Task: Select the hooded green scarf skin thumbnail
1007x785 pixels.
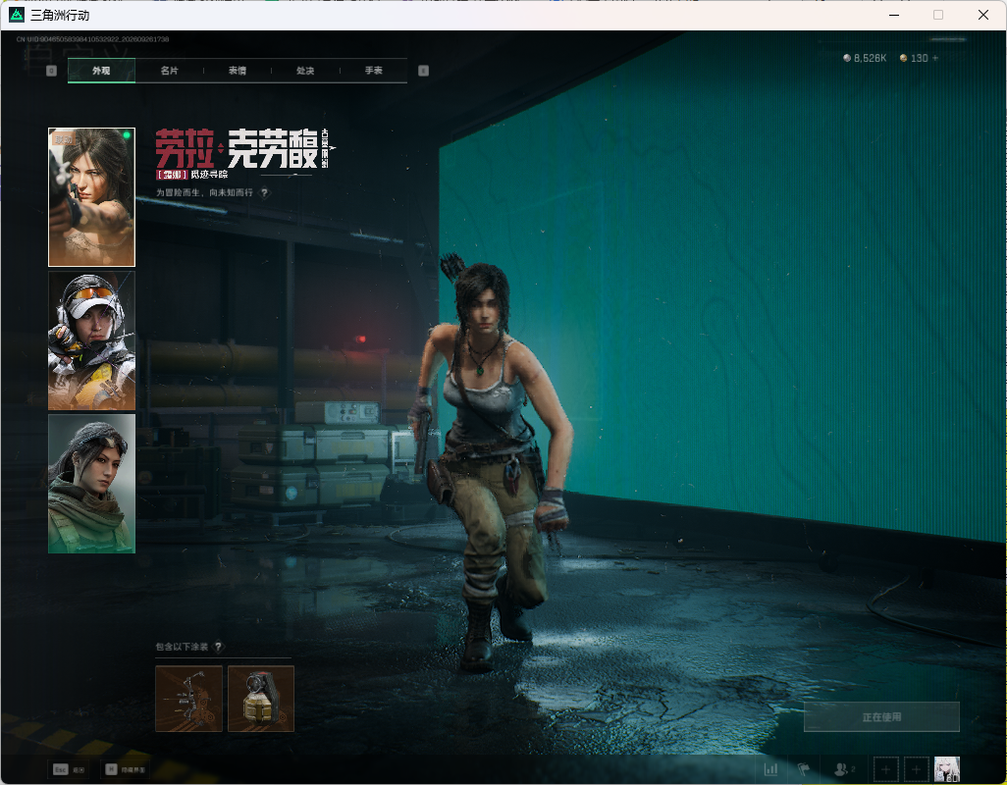Action: tap(92, 484)
